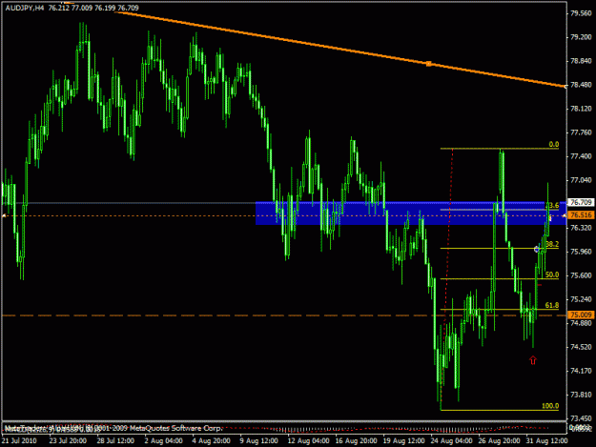This screenshot has width=596, height=447.
Task: Click price scale value 73.450
Action: pos(581,419)
